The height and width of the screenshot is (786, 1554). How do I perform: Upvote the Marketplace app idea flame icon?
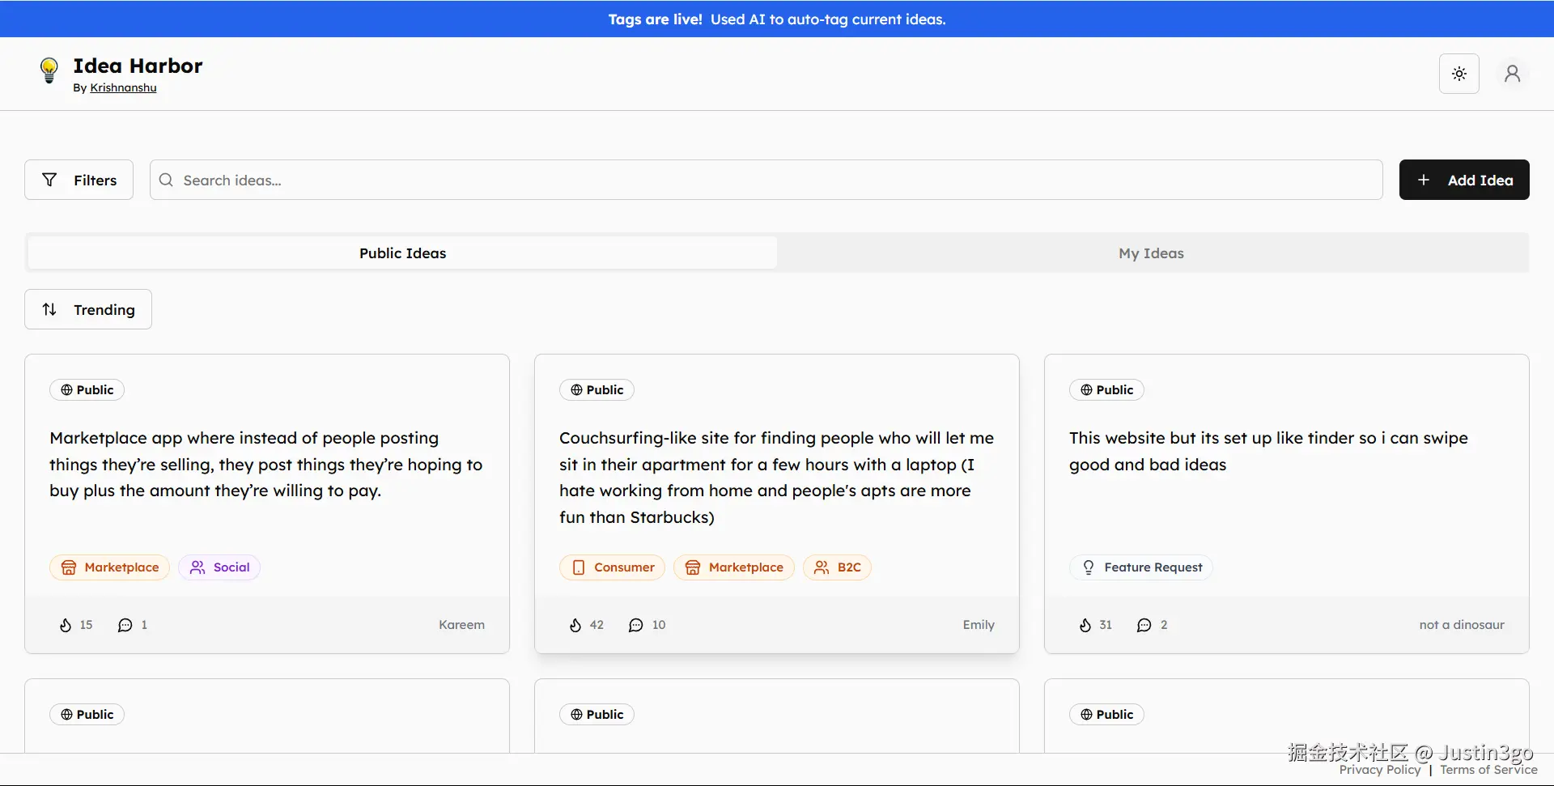tap(66, 625)
